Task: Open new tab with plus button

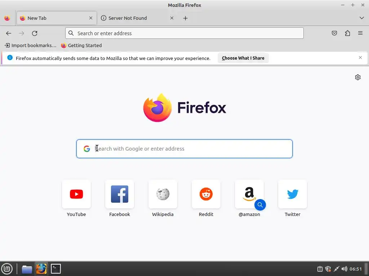Action: 186,18
